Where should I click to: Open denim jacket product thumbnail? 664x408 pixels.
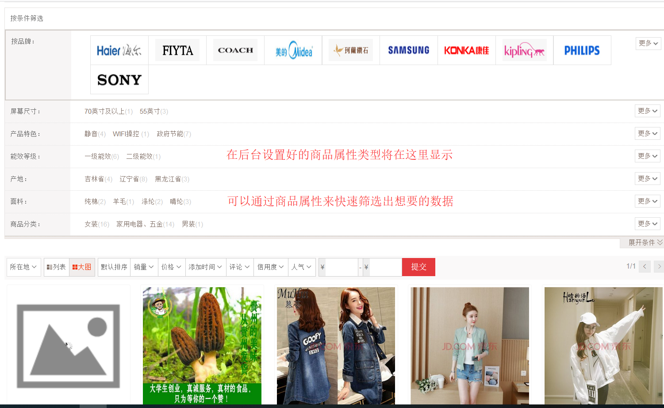(336, 346)
